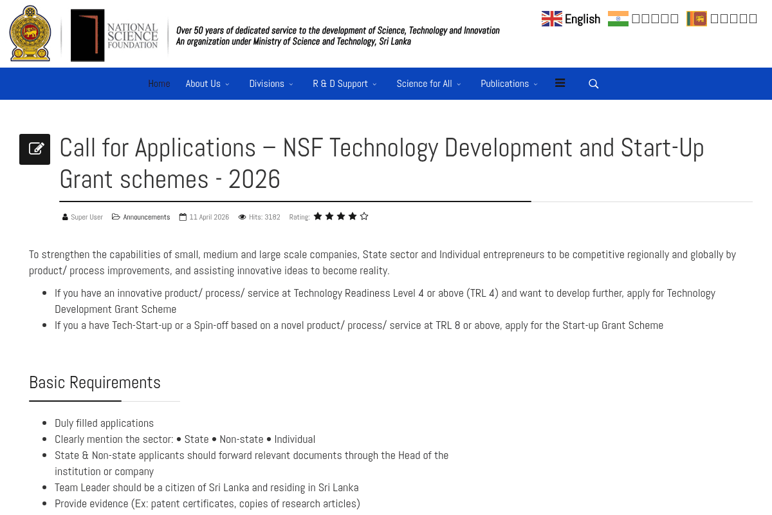Image resolution: width=772 pixels, height=515 pixels.
Task: Expand the Divisions dropdown arrow
Action: click(291, 84)
